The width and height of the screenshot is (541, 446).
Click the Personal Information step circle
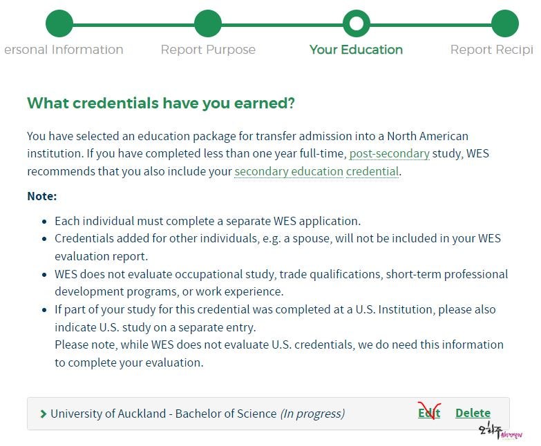click(59, 23)
